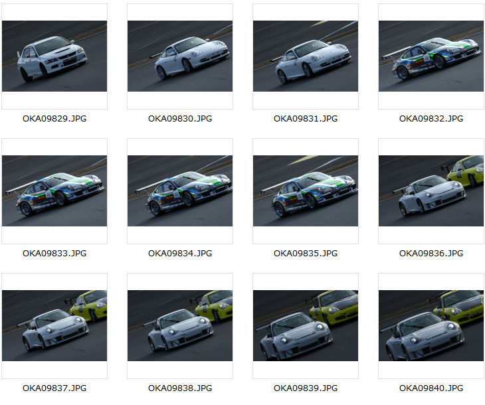Click the OKA09834.JPG file name text
This screenshot has height=405, width=485.
pos(180,254)
